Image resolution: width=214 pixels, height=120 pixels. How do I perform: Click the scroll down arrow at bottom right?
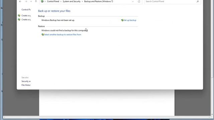pos(212,115)
